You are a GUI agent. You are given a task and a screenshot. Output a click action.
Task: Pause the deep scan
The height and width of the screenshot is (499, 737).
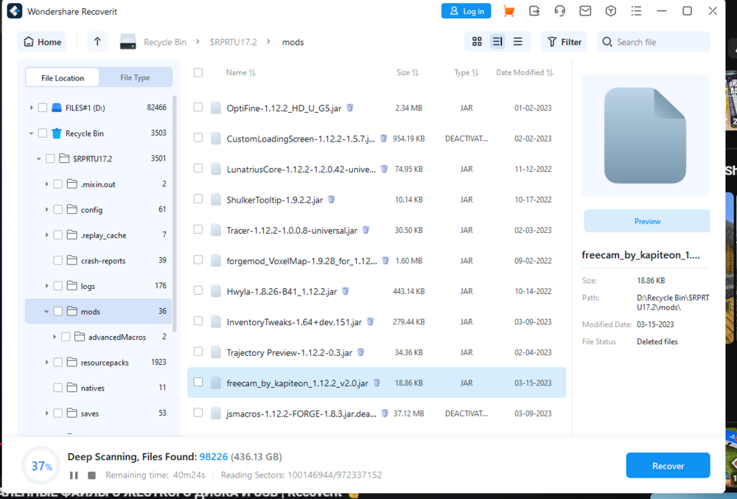[74, 475]
